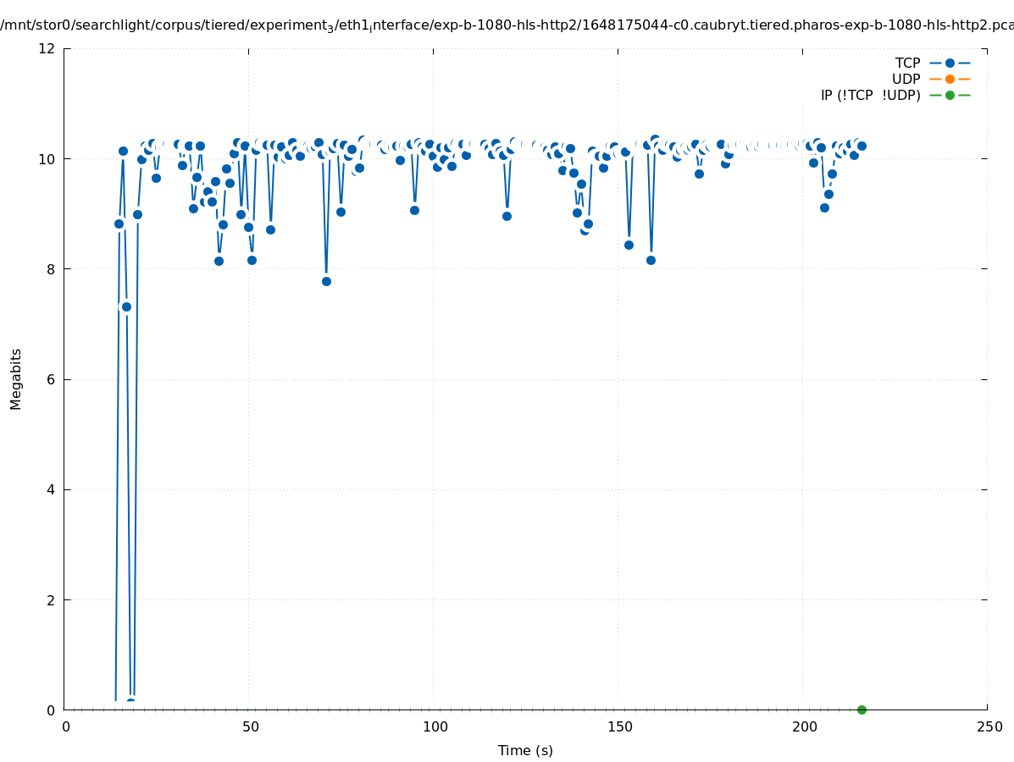Click the orange UDP legend marker
The image size is (1014, 762).
(950, 79)
